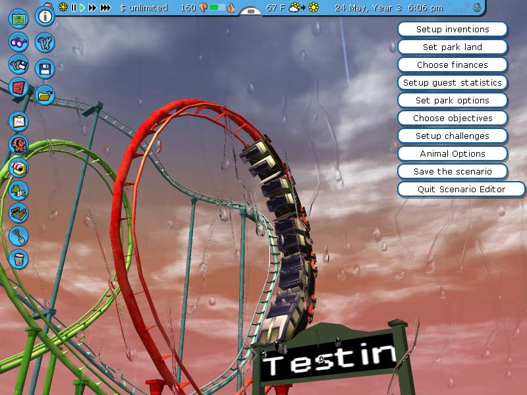The image size is (527, 395).
Task: Open the park map icon
Action: coord(19,18)
